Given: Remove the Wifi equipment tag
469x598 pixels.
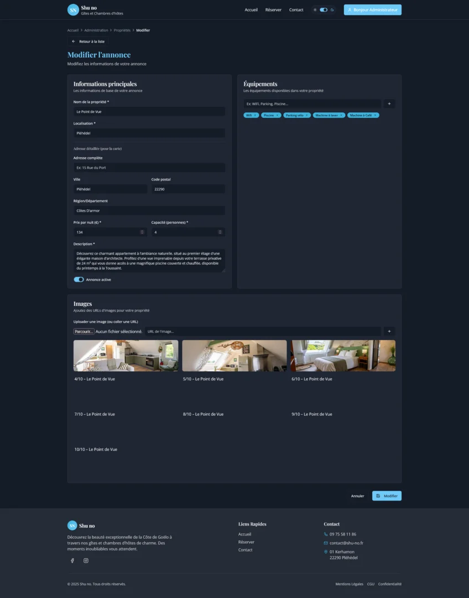Looking at the screenshot, I should [x=256, y=115].
